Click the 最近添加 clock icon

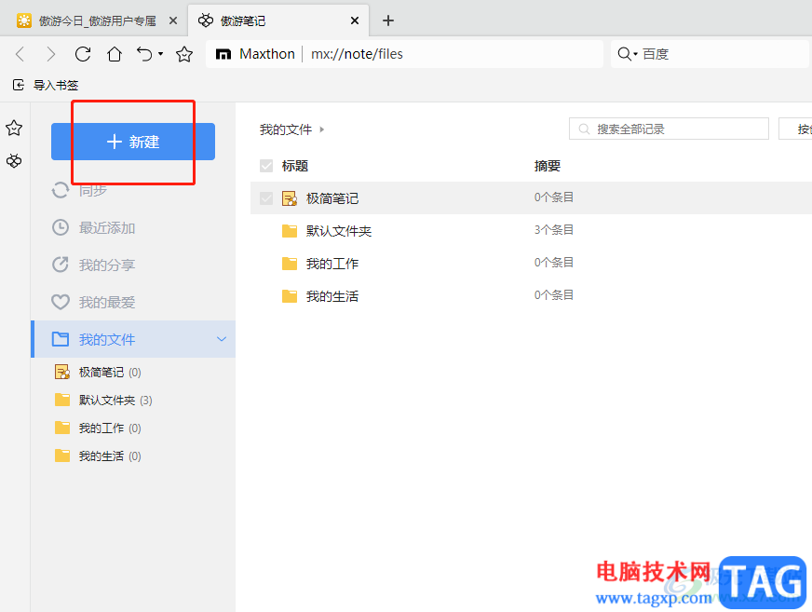click(x=61, y=227)
